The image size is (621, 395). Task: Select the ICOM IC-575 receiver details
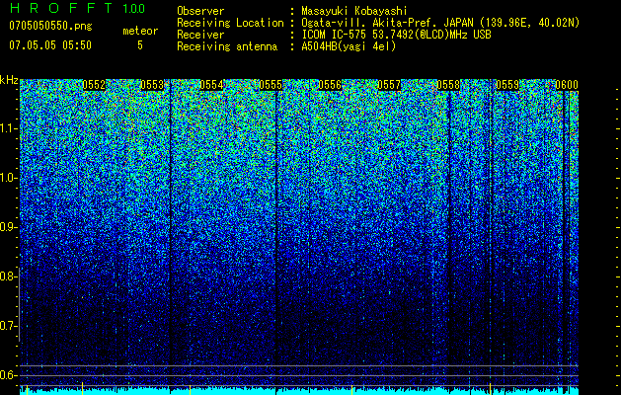(x=396, y=35)
